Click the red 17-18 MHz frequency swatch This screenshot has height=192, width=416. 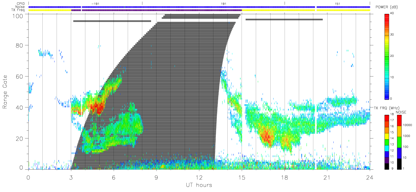tap(387, 118)
